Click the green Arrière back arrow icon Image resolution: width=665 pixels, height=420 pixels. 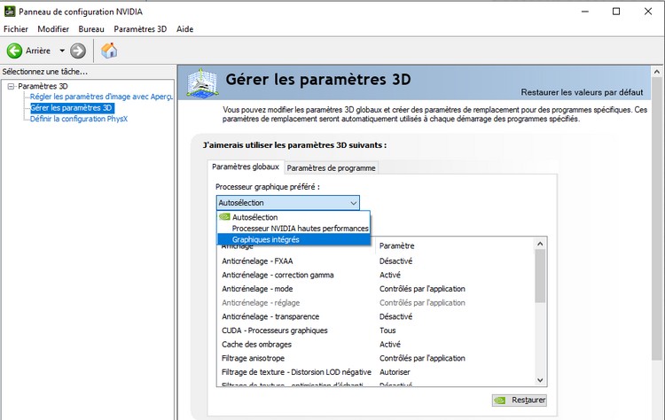14,51
